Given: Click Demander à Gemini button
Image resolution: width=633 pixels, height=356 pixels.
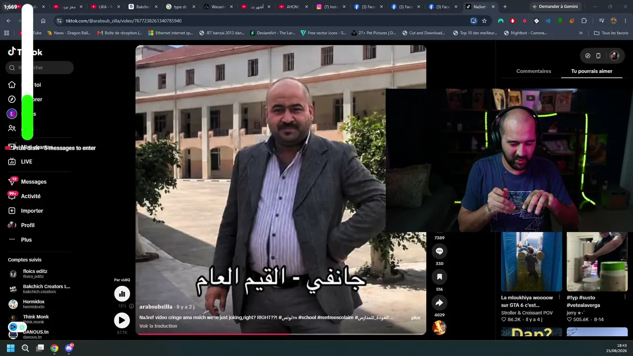Looking at the screenshot, I should pos(555,7).
